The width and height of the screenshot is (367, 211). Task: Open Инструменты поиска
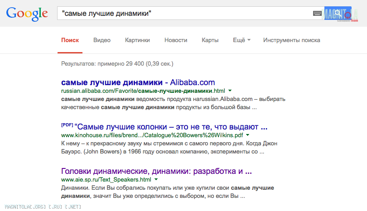pos(292,40)
